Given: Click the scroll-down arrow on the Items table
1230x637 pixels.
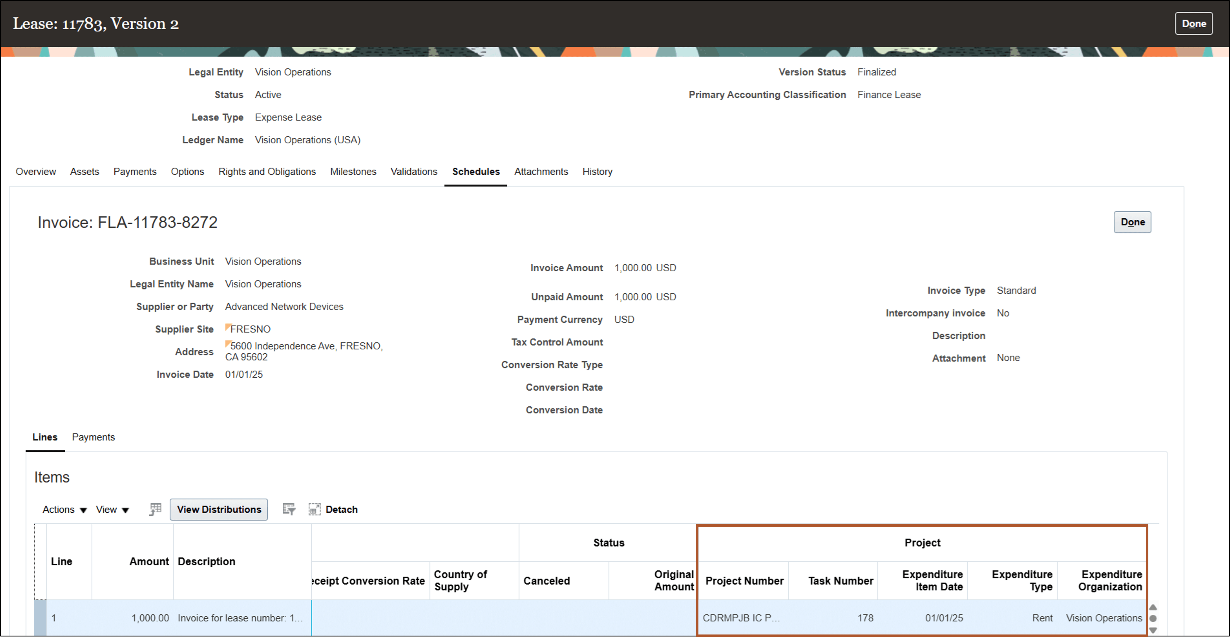Looking at the screenshot, I should [1153, 631].
